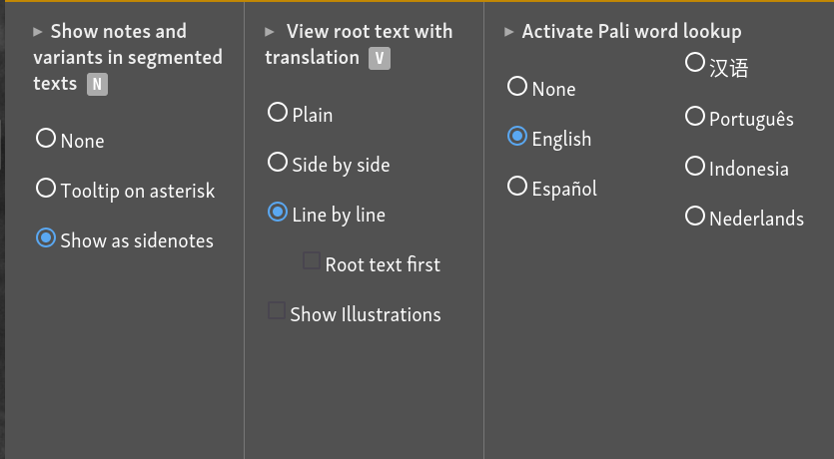834x459 pixels.
Task: Set Pali lookup to 'None'
Action: [517, 87]
